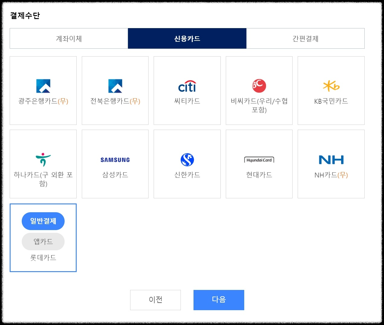Image resolution: width=384 pixels, height=325 pixels.
Task: Choose the blue Shinhan card logo
Action: coord(187,160)
